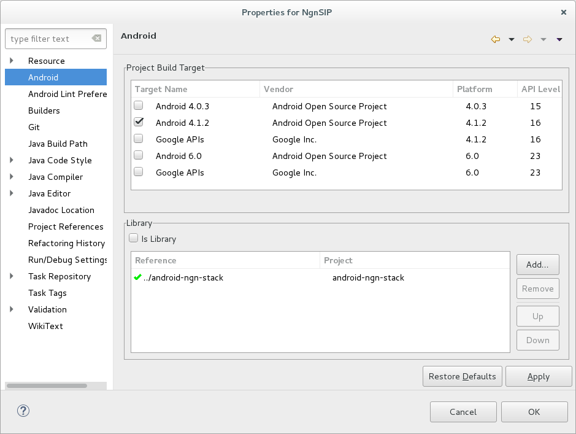Open the view menu dropdown arrow
Viewport: 576px width, 434px height.
click(559, 39)
